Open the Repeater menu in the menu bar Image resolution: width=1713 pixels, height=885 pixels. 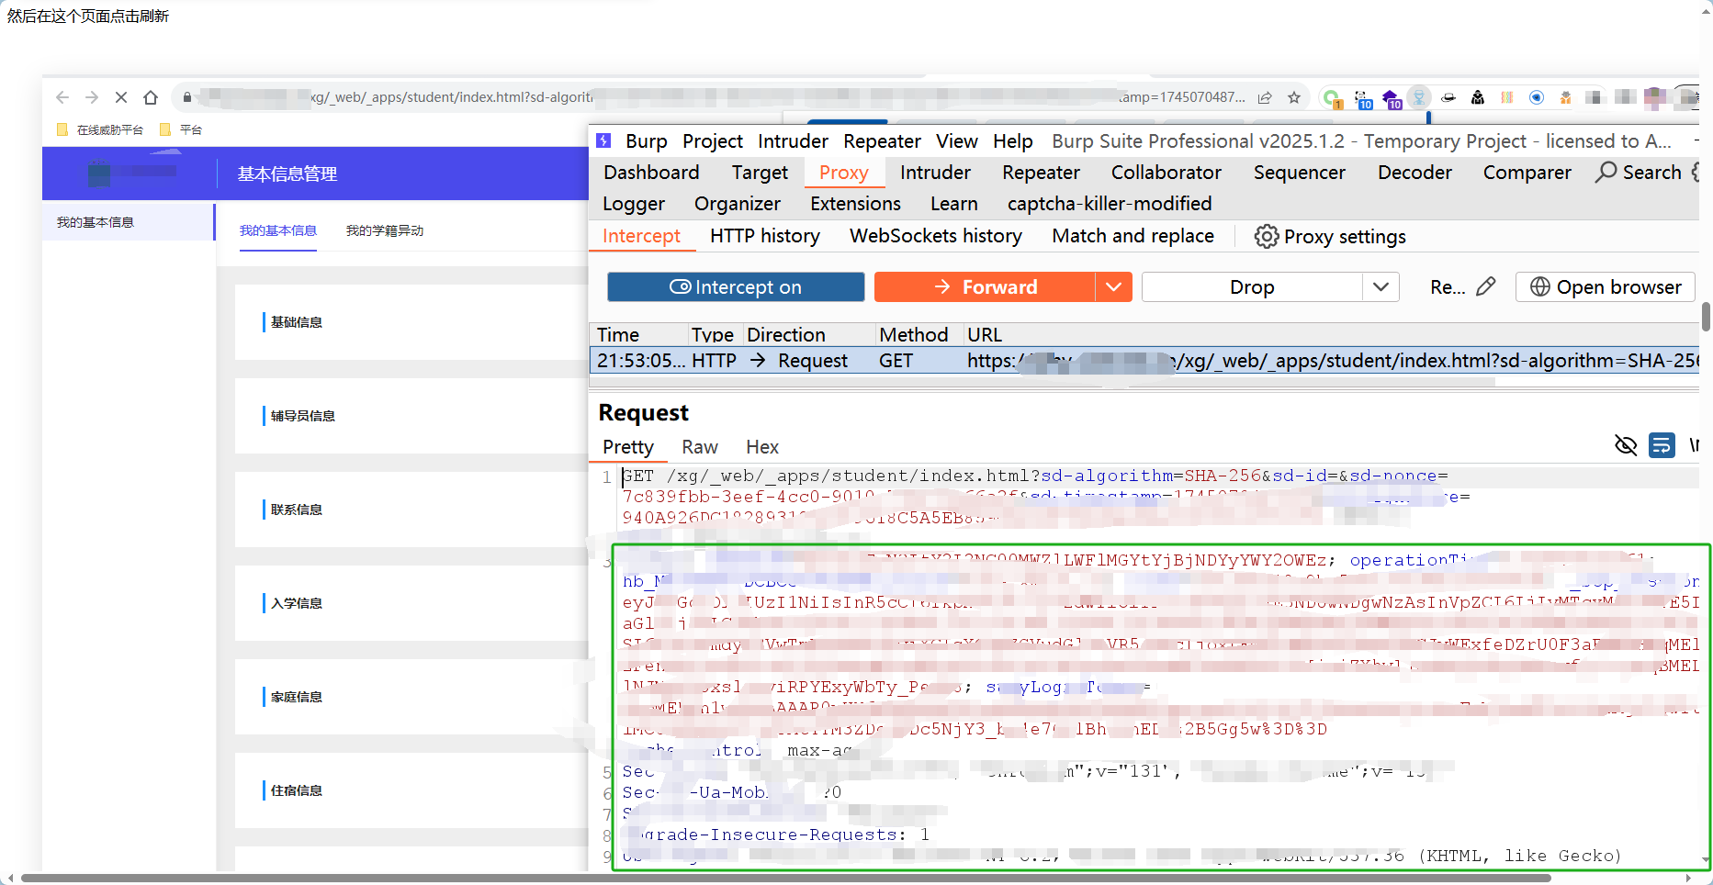pyautogui.click(x=882, y=141)
